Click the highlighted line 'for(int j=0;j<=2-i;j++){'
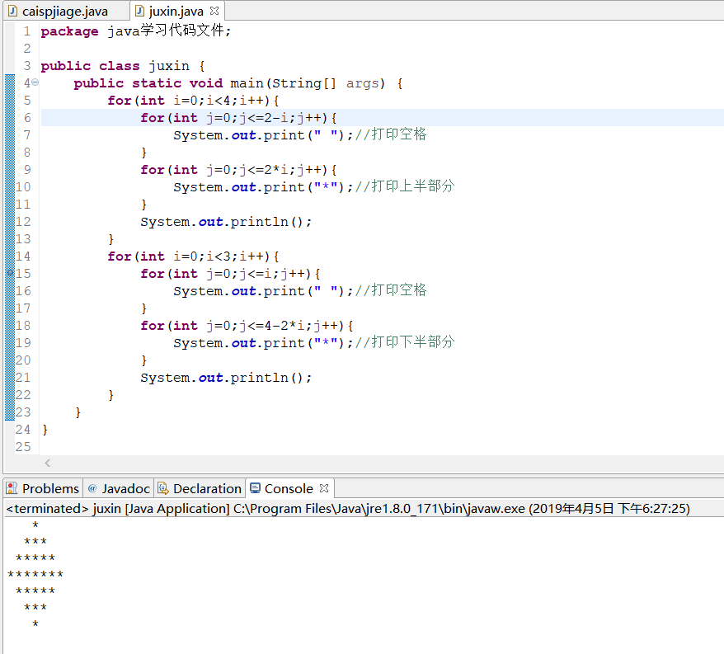The width and height of the screenshot is (724, 654). [238, 118]
